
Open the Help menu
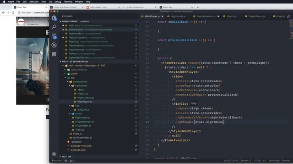(88, 2)
